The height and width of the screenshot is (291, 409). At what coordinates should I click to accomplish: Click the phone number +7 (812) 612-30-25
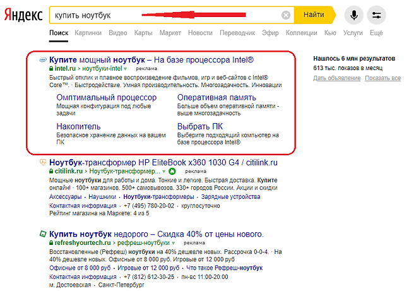[149, 277]
